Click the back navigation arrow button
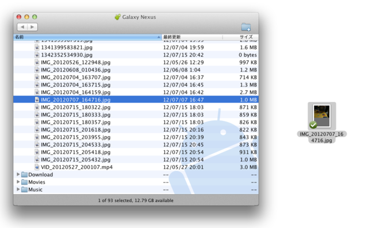Viewport: 368px width, 228px height. tap(22, 27)
